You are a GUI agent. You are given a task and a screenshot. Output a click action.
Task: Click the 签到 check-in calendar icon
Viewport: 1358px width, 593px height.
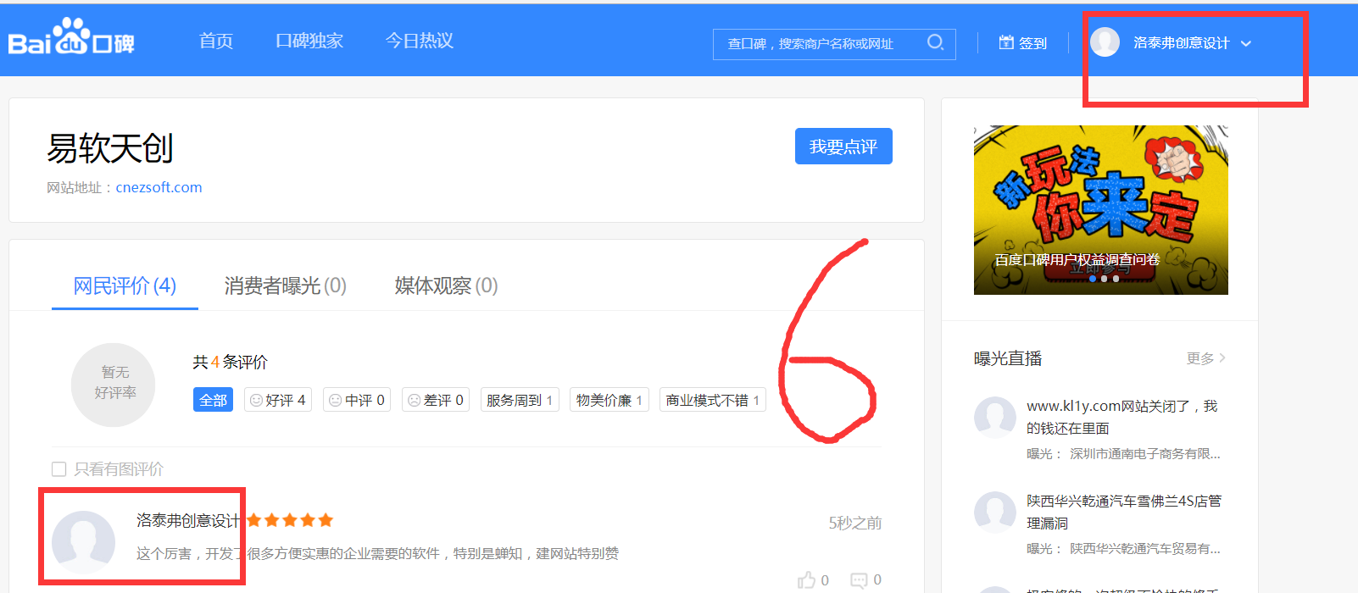click(x=1006, y=42)
